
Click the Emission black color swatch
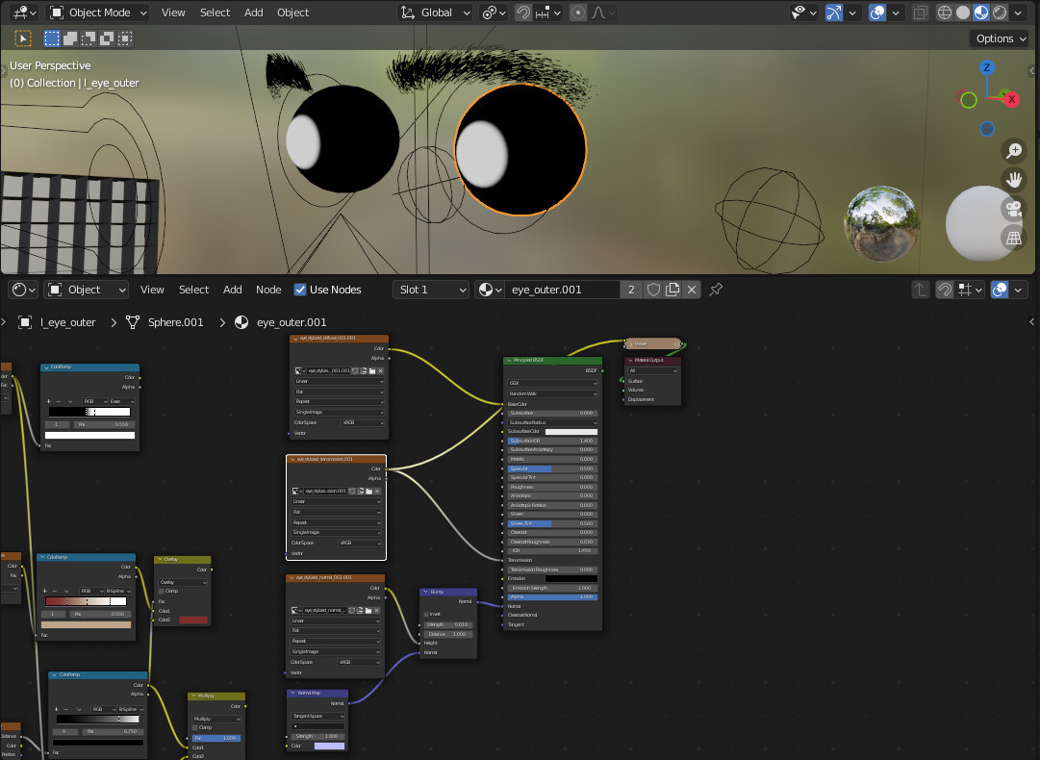(571, 578)
